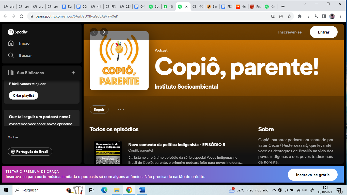Open the three dots more options menu
Screen dimensions: 347x195
tap(121, 109)
